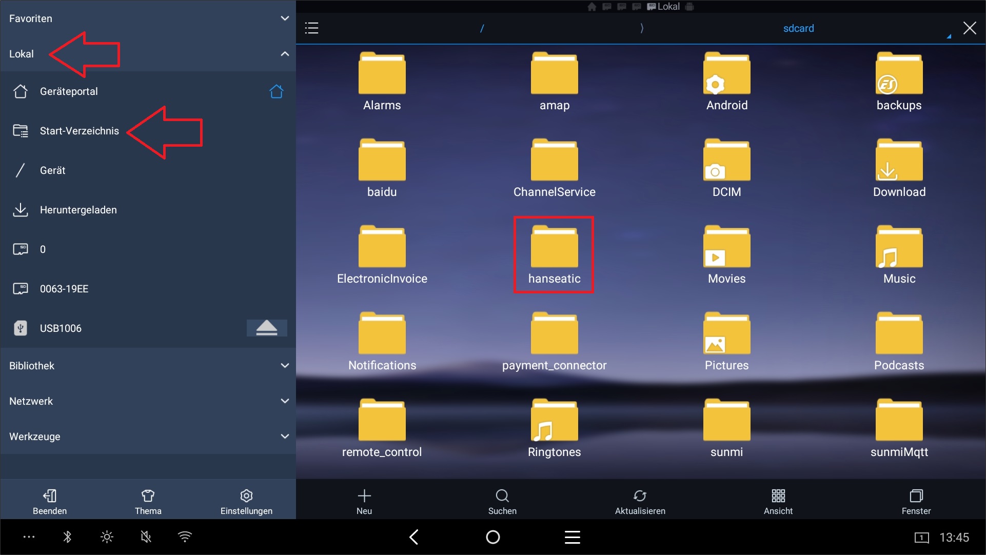This screenshot has height=555, width=986.
Task: Select Start-Verzeichnis in the sidebar
Action: (x=148, y=131)
